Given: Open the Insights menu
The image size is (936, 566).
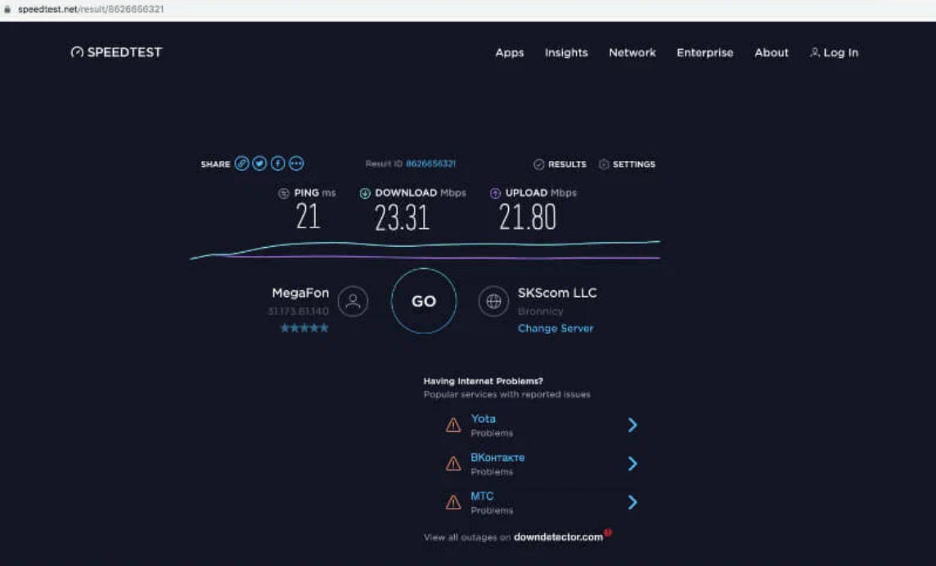Looking at the screenshot, I should point(566,52).
